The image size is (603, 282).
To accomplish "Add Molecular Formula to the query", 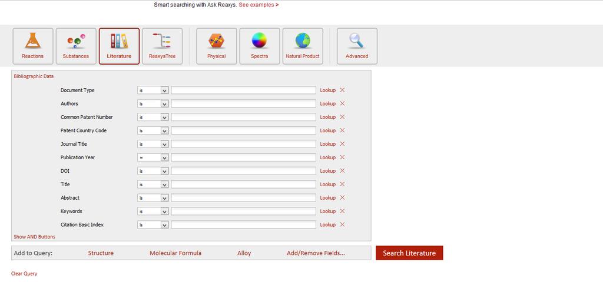I will point(175,253).
